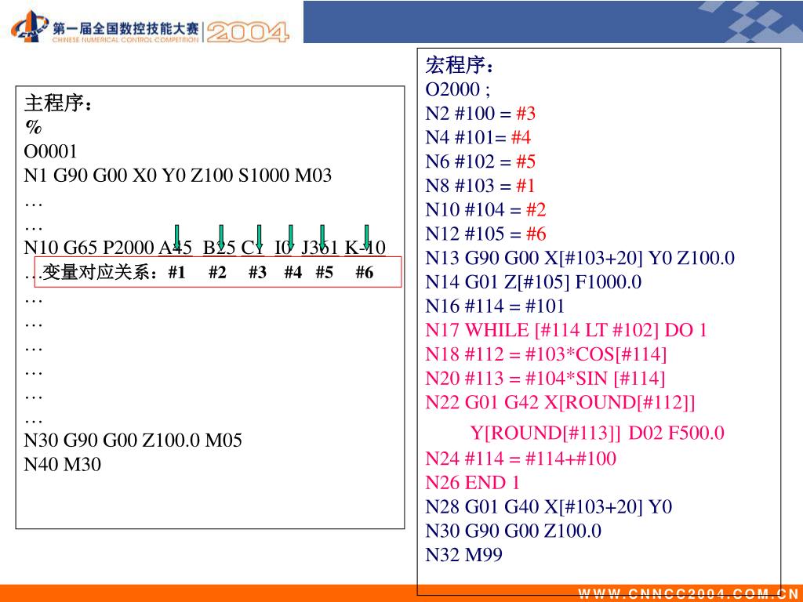Click line N14 G01 Z[#105] F1000.0
803x602 pixels.
533,282
